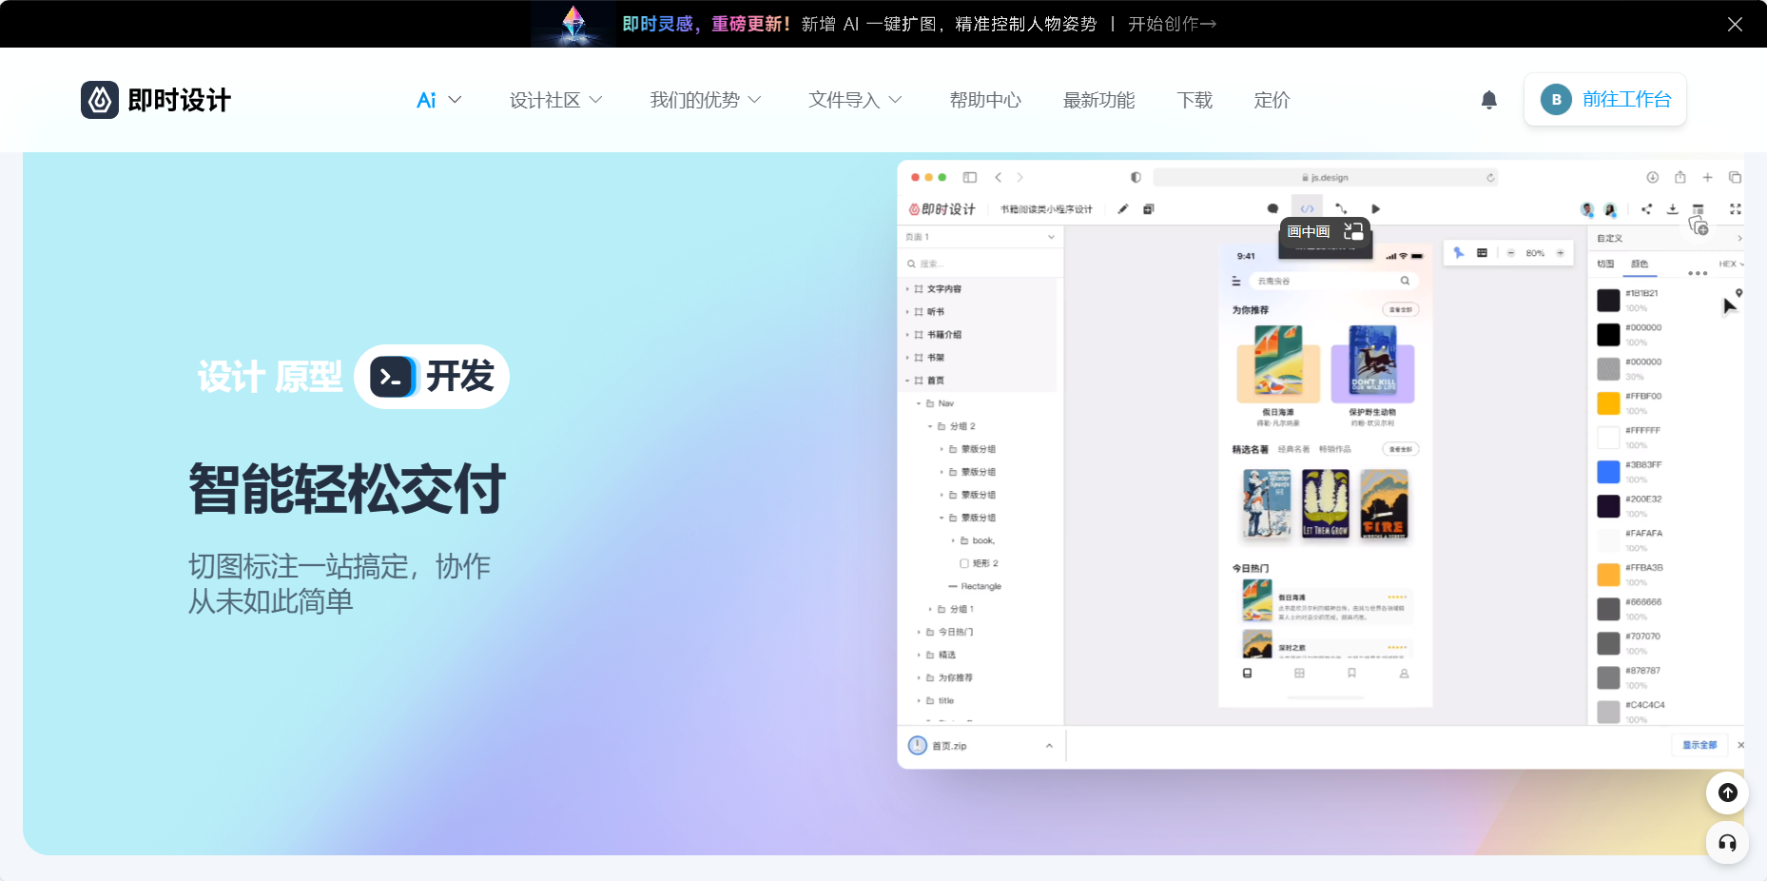
Task: Click the pencil edit icon beside file name
Action: coord(1123,208)
